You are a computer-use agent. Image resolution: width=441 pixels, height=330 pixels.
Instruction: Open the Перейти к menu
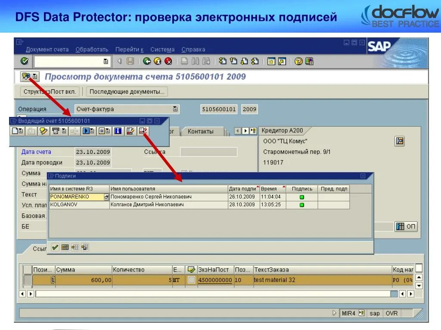(x=129, y=49)
